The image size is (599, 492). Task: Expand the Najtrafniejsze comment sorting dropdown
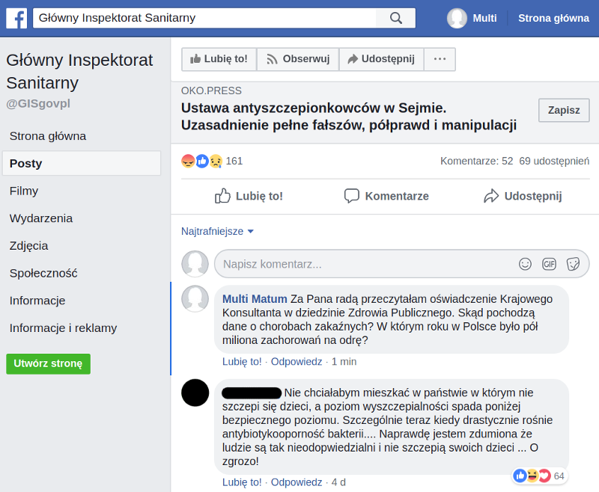point(218,231)
